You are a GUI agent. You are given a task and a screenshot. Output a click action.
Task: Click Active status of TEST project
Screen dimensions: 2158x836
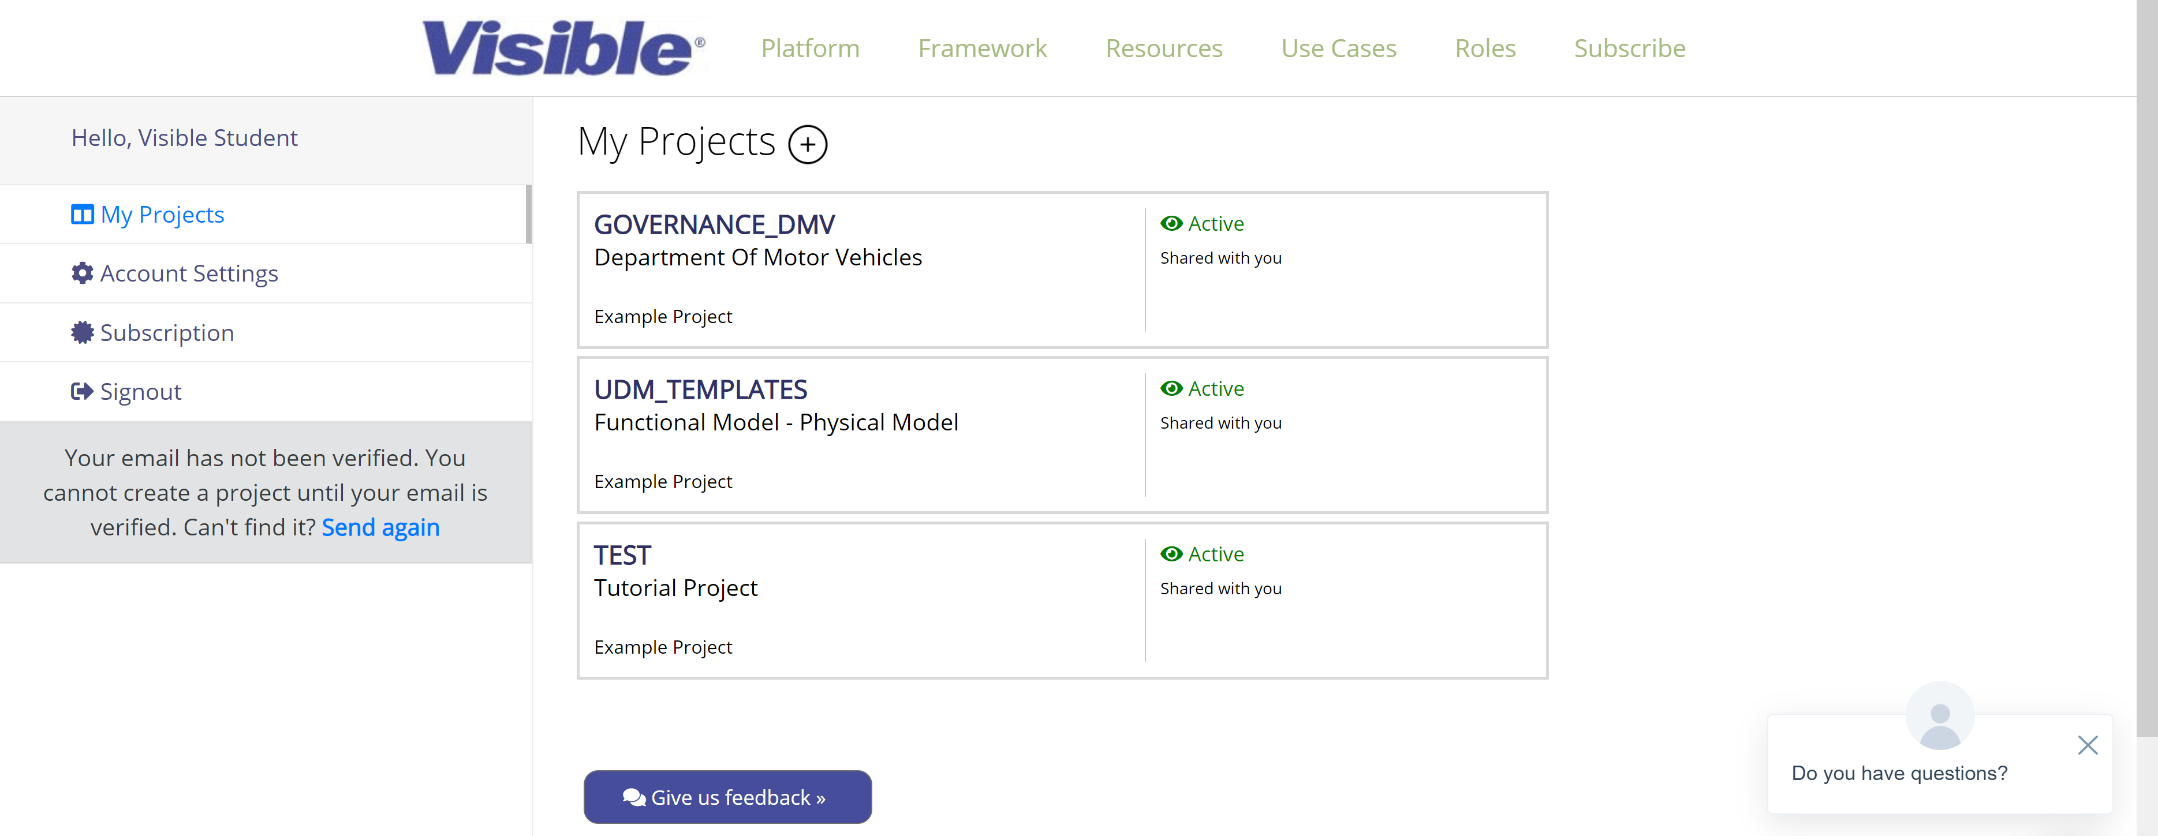(1216, 554)
